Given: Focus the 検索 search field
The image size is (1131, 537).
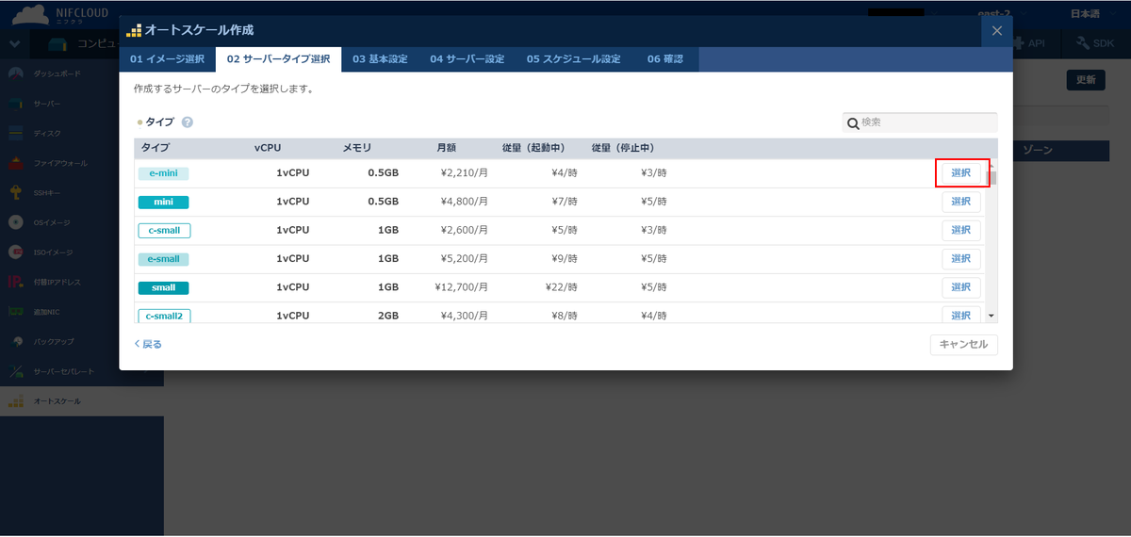Looking at the screenshot, I should 920,122.
